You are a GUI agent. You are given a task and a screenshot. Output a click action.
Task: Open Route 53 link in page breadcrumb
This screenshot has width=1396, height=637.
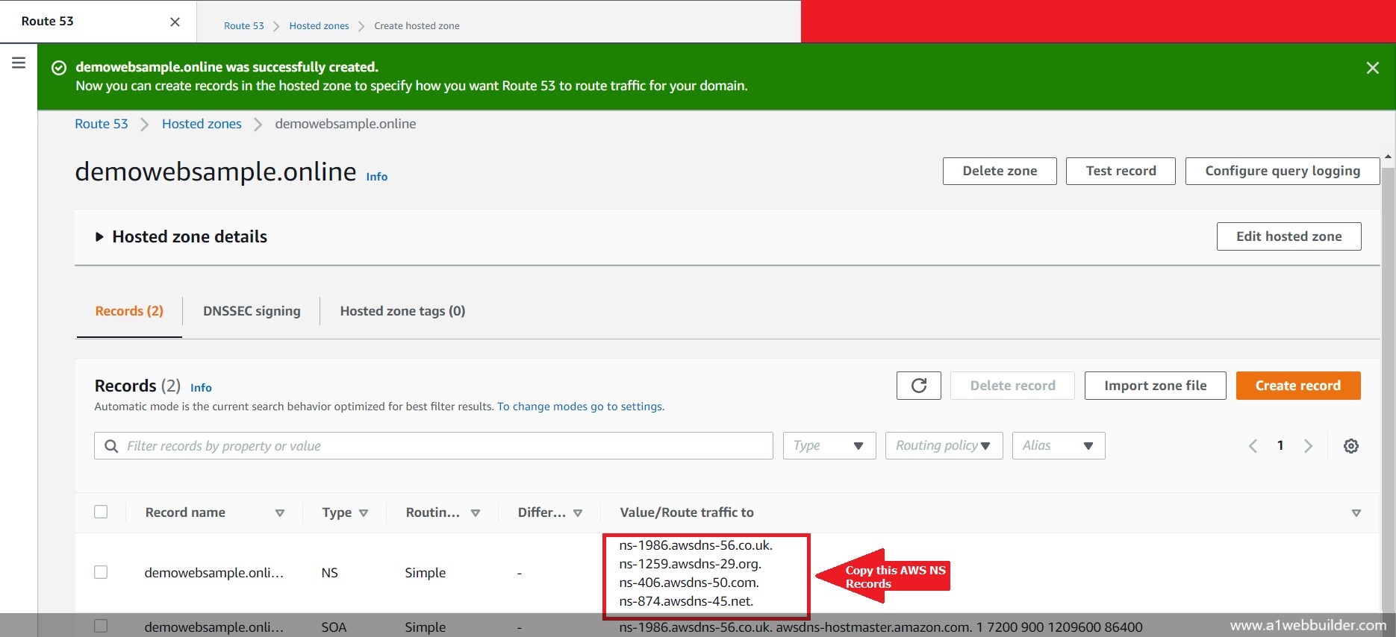pyautogui.click(x=102, y=124)
